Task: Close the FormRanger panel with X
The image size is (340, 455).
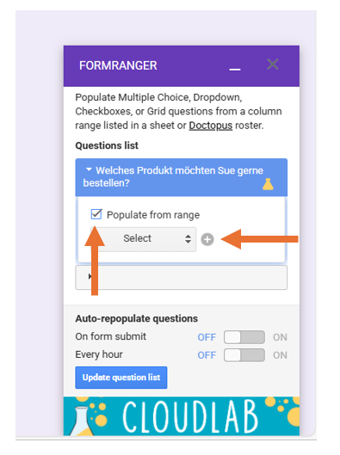Action: [272, 65]
